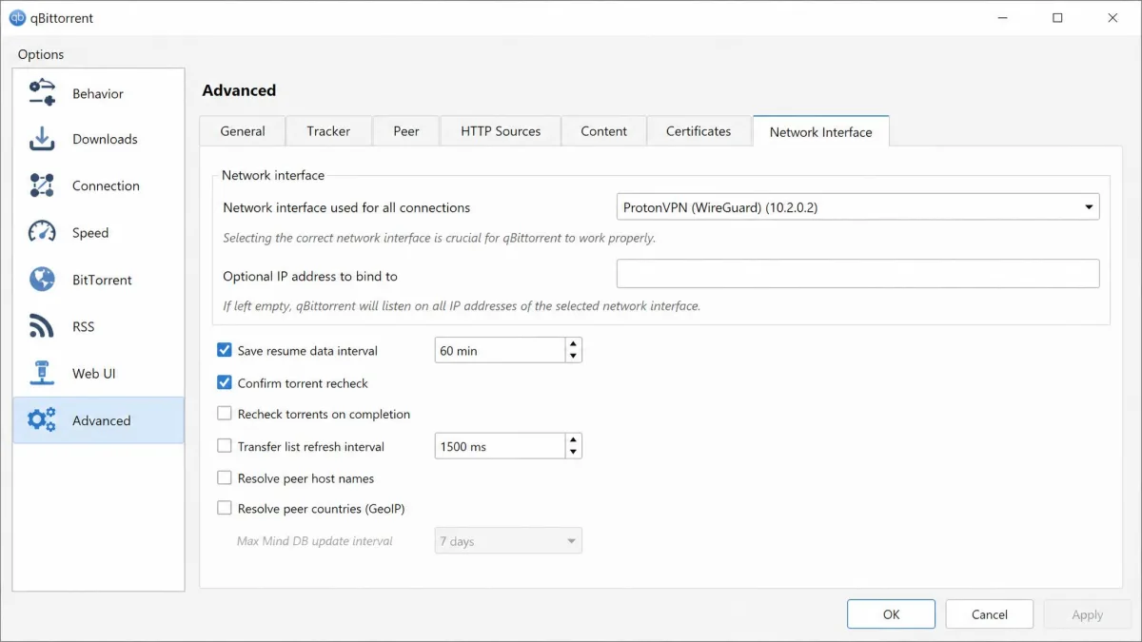Click the BitTorrent globe icon
Viewport: 1142px width, 642px height.
point(42,280)
